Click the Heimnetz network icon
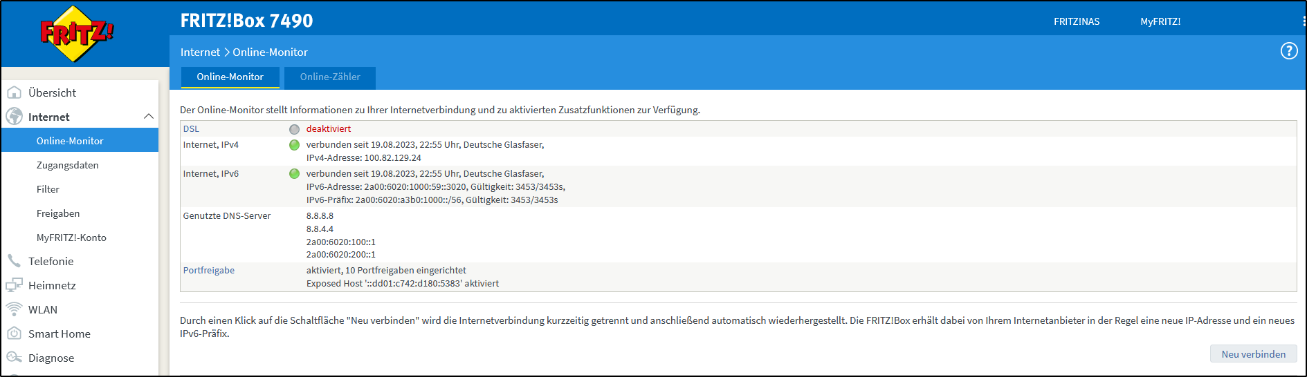 tap(14, 285)
